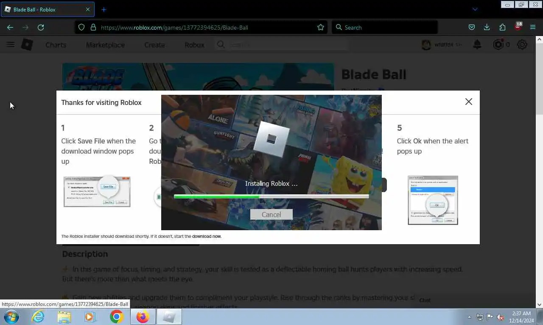The height and width of the screenshot is (325, 543).
Task: Click the red extension badge showing 18
Action: (518, 26)
